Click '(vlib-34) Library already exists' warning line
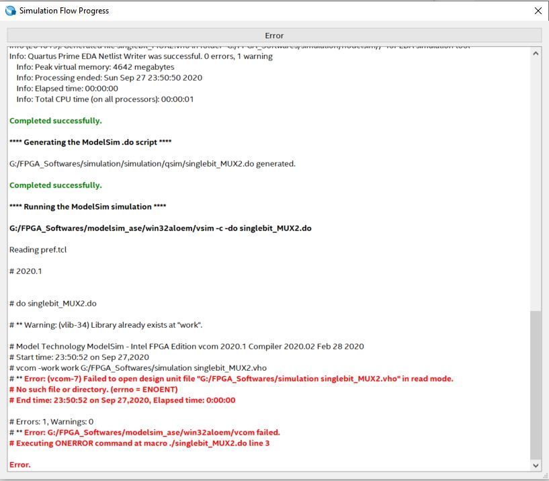 pyautogui.click(x=105, y=325)
